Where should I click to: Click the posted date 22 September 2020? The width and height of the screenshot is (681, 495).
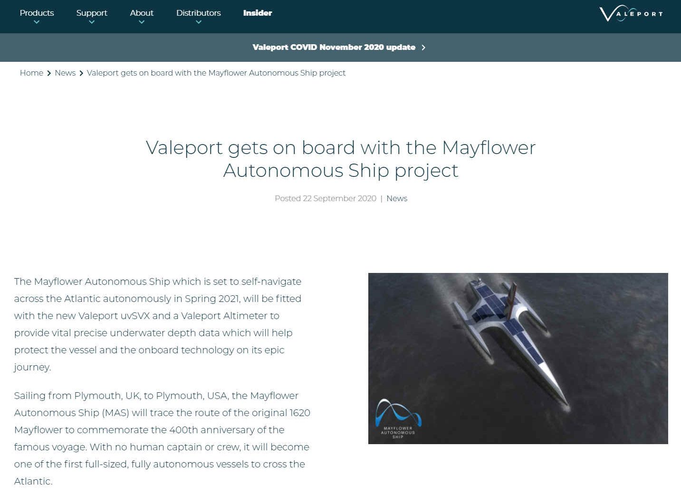pyautogui.click(x=326, y=198)
